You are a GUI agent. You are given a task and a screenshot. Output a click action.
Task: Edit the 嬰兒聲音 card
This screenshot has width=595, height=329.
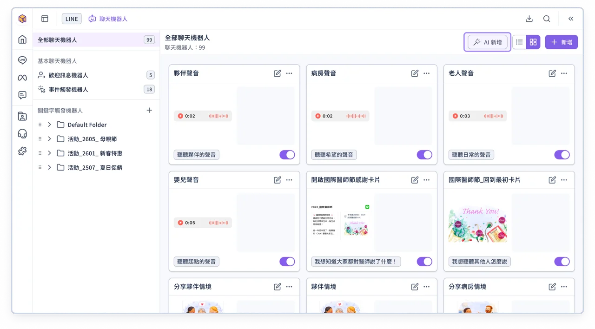[278, 180]
